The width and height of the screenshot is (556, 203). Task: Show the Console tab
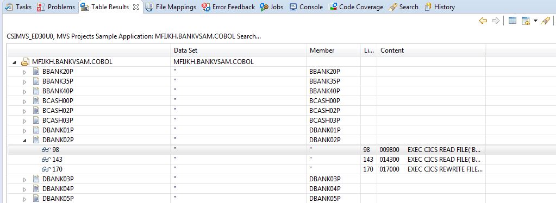[x=307, y=7]
